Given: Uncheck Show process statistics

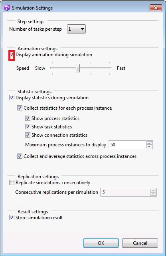Looking at the screenshot, I should pos(28,118).
